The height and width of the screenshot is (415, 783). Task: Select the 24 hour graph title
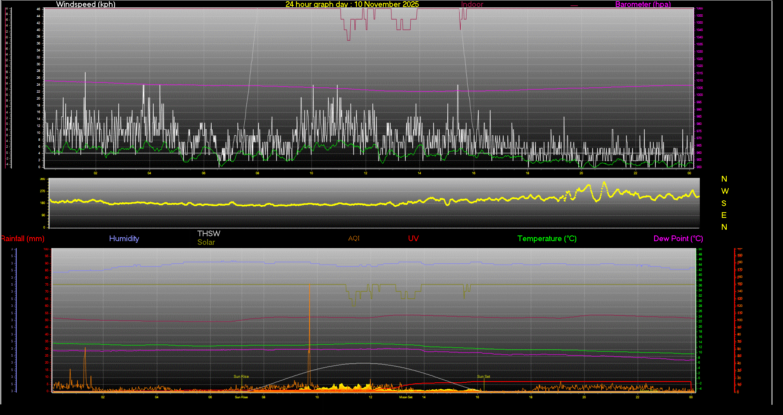click(x=352, y=4)
